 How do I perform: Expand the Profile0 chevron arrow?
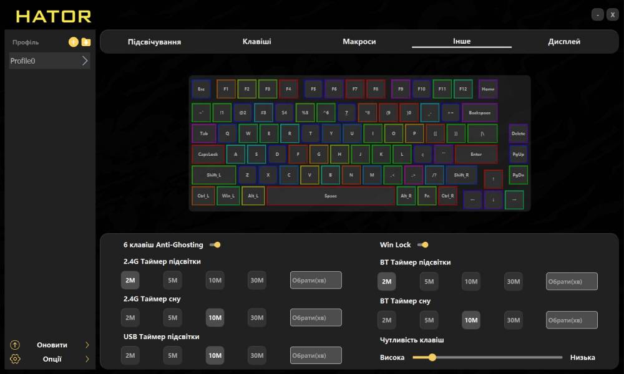coord(85,61)
